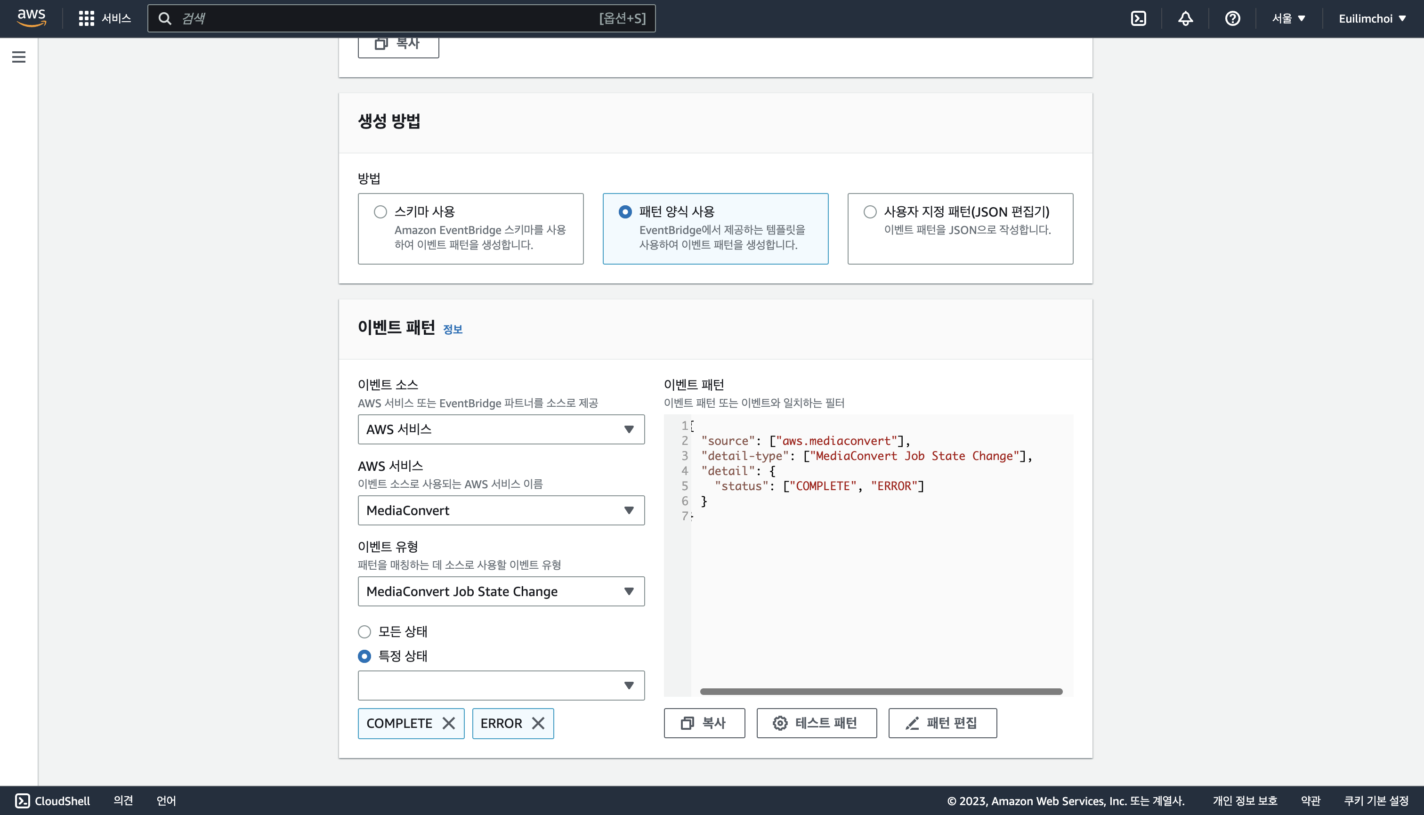Open 쿠키 기본 설정 link
The image size is (1424, 815).
tap(1376, 800)
